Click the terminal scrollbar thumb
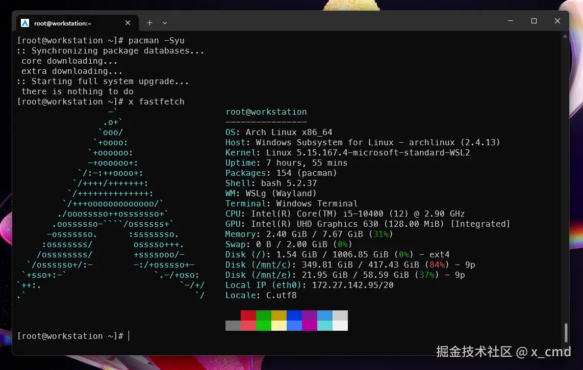 coord(566,332)
